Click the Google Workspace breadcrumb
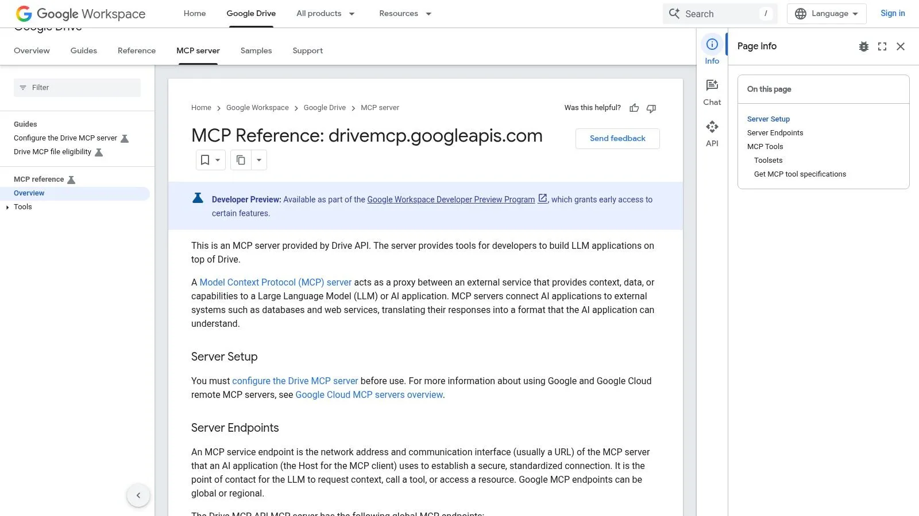Viewport: 919px width, 516px height. click(257, 107)
